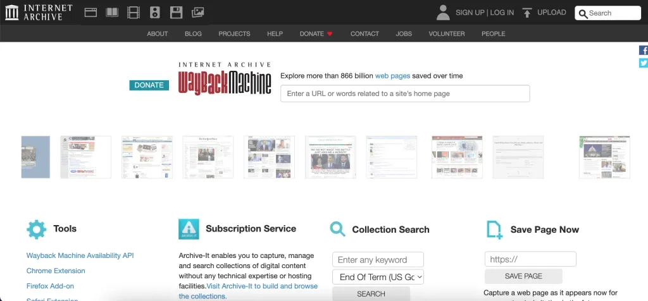Open the End Of Term collection dropdown
The height and width of the screenshot is (301, 648).
[x=378, y=277]
